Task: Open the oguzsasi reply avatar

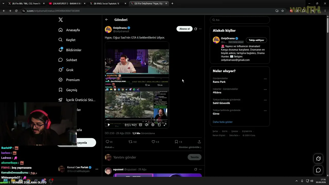Action: pyautogui.click(x=108, y=171)
